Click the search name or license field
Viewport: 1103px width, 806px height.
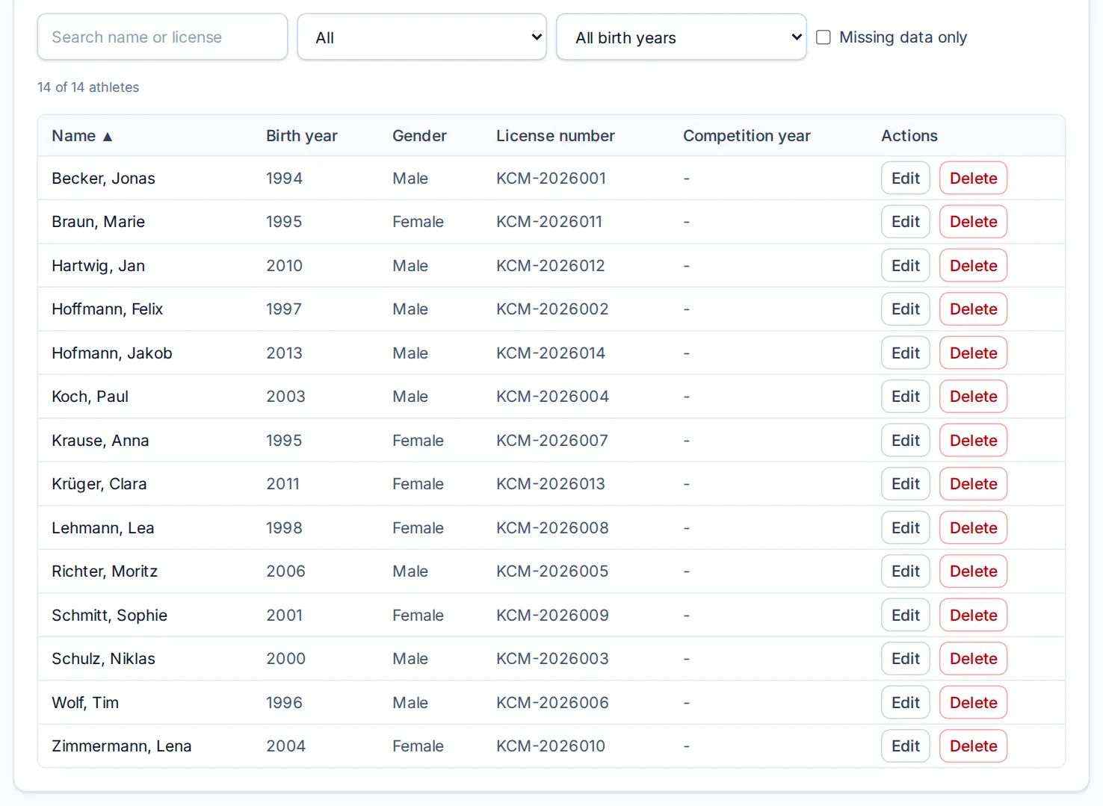[x=162, y=37]
